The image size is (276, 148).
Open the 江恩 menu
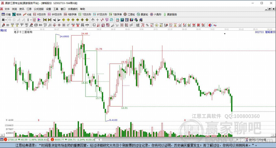(x=29, y=9)
